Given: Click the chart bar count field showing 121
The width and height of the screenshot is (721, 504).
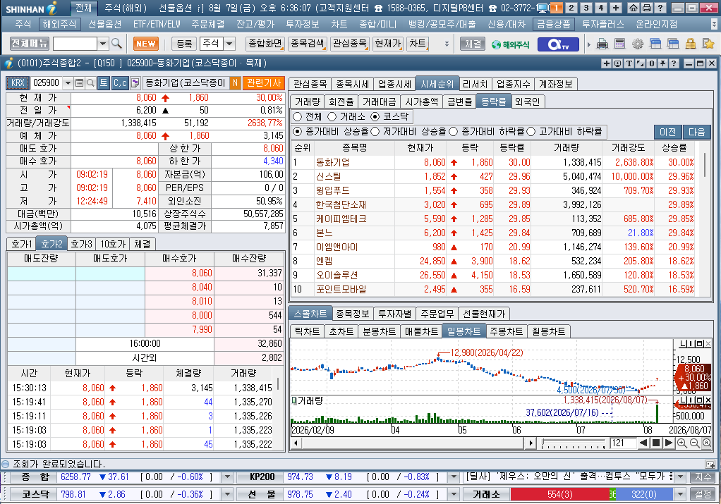Looking at the screenshot, I should (x=623, y=443).
